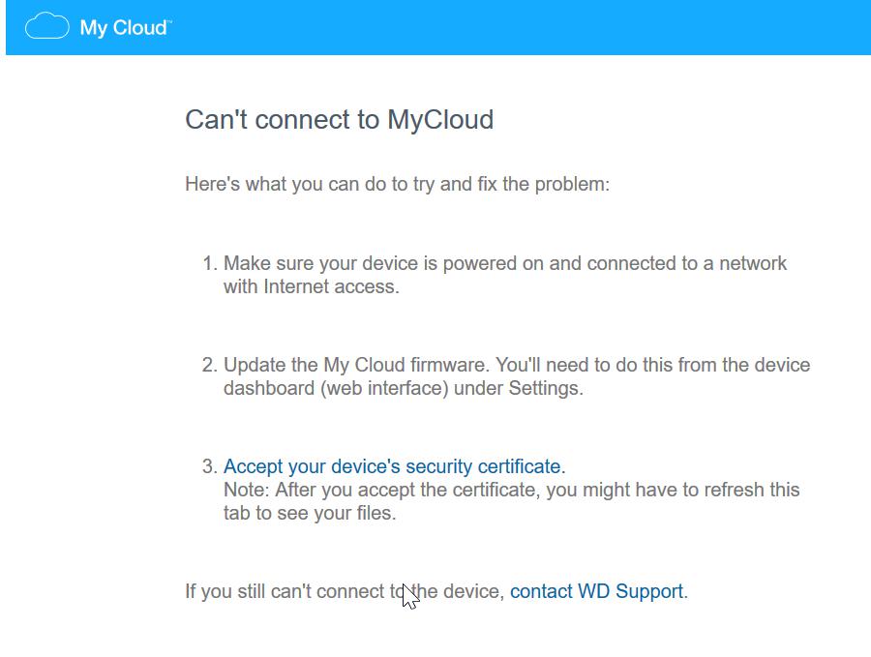
Task: Click the 'with Internet access.' line
Action: (x=311, y=286)
